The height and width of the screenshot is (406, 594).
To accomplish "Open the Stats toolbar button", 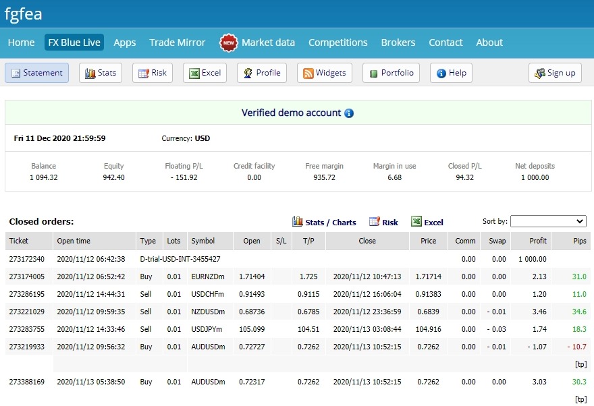I will (x=100, y=73).
